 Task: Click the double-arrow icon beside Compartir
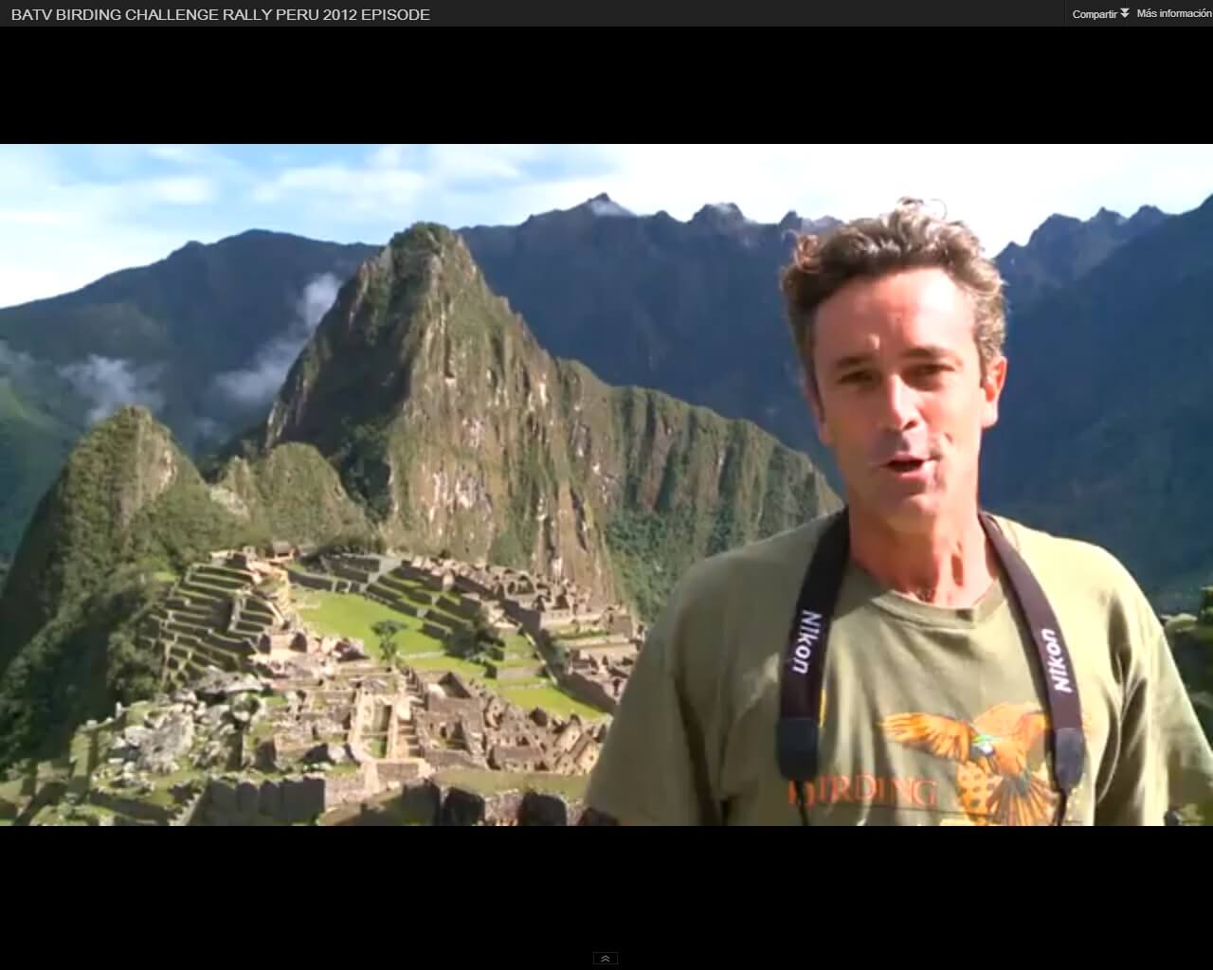[x=1125, y=13]
